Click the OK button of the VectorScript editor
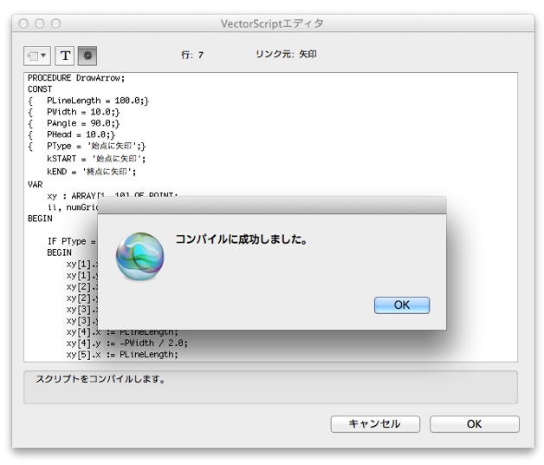 (x=474, y=424)
